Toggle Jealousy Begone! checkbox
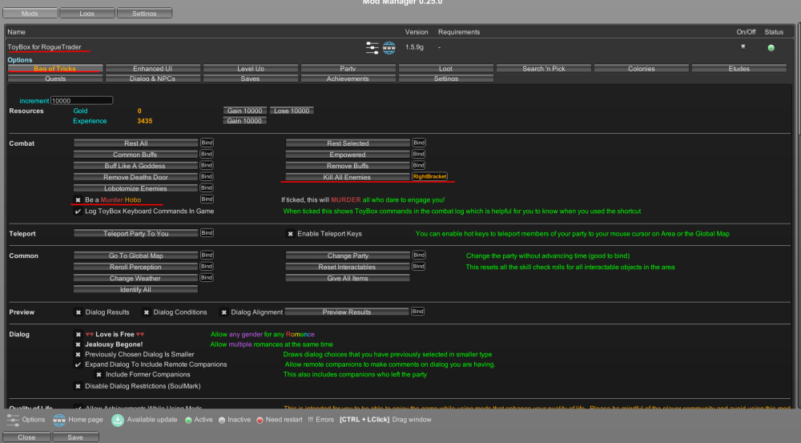This screenshot has width=801, height=443. pos(78,344)
